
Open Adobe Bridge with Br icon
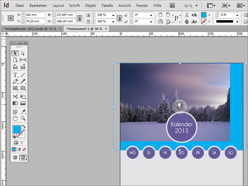(x=172, y=6)
